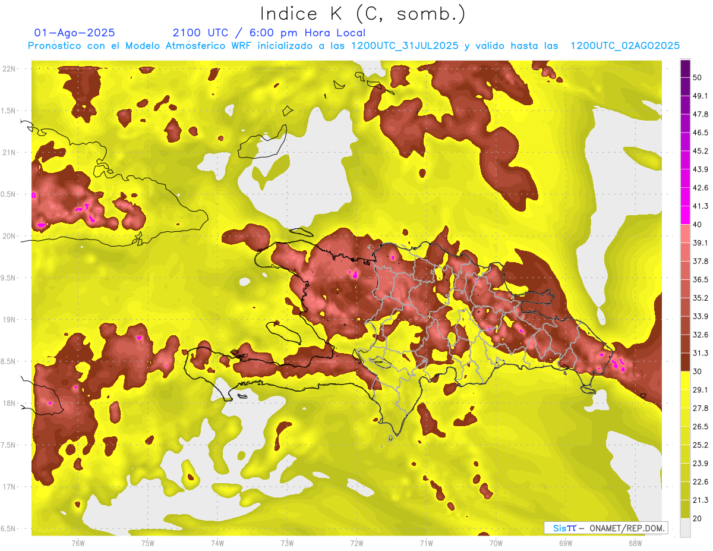Click the "72W" longitude label
The image size is (713, 551).
pyautogui.click(x=356, y=542)
